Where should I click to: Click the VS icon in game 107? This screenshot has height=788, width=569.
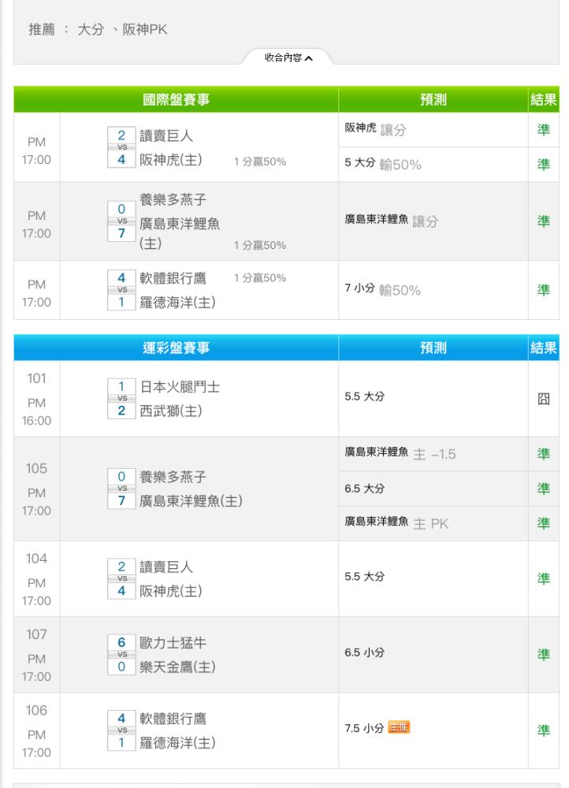(122, 654)
